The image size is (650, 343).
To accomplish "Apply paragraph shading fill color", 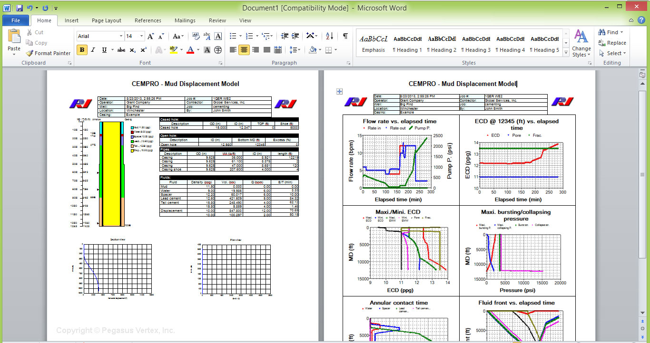I will (313, 50).
